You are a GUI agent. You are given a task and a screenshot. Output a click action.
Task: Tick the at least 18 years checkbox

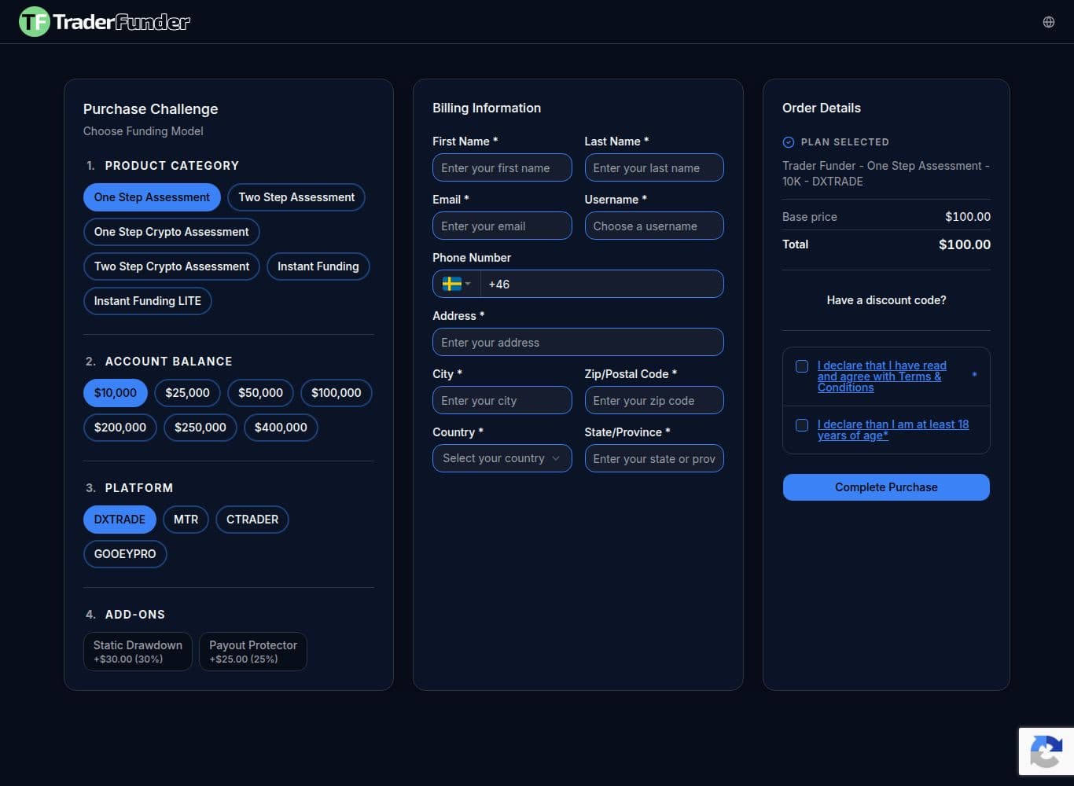(x=802, y=425)
